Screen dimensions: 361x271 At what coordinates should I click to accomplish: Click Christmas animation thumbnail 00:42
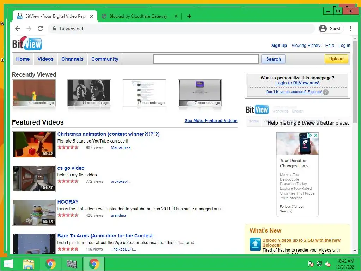pyautogui.click(x=34, y=145)
